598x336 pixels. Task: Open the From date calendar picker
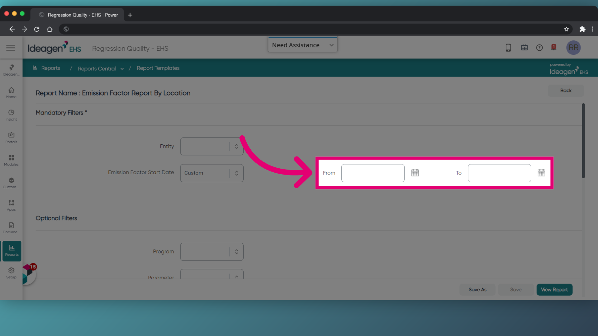click(x=415, y=173)
